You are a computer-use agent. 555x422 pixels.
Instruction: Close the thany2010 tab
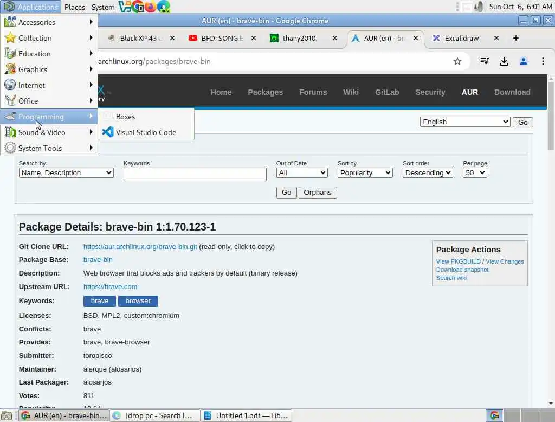pyautogui.click(x=335, y=38)
